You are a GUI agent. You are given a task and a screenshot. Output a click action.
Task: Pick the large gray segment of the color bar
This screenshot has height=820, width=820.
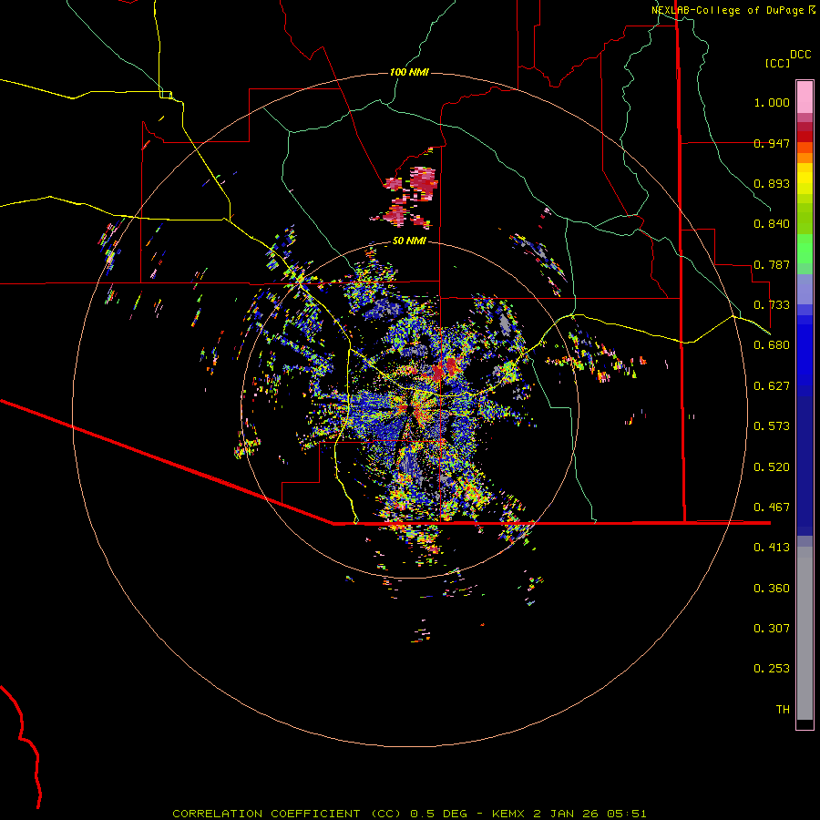tap(805, 633)
